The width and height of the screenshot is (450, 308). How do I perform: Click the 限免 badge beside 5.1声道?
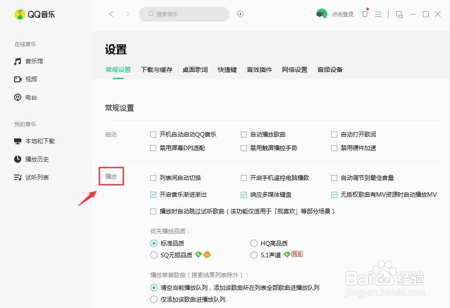297,254
